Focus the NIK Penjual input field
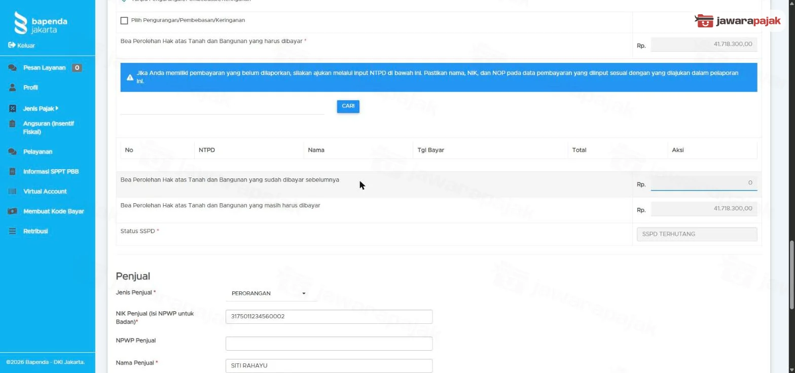795x373 pixels. point(329,317)
